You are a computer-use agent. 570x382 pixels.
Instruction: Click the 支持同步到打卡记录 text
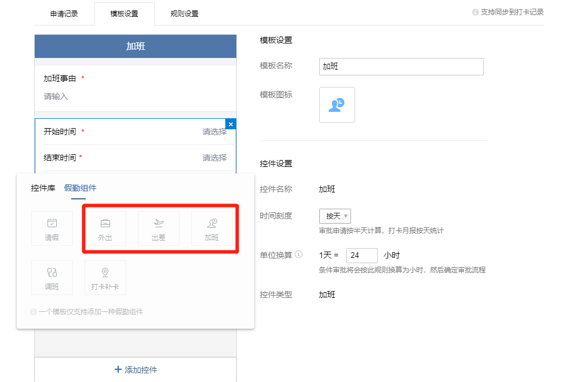pos(512,12)
